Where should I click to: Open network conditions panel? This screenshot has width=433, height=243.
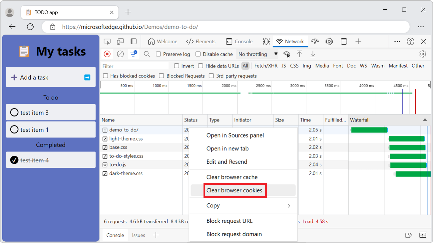286,54
